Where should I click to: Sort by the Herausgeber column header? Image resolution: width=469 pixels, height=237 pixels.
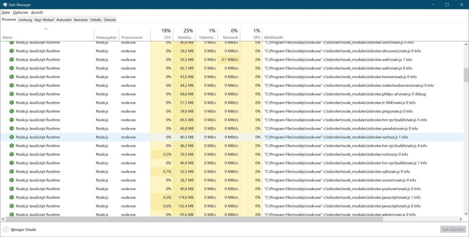[x=106, y=34]
